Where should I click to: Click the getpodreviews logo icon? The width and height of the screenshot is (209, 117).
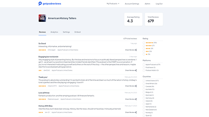40,4
